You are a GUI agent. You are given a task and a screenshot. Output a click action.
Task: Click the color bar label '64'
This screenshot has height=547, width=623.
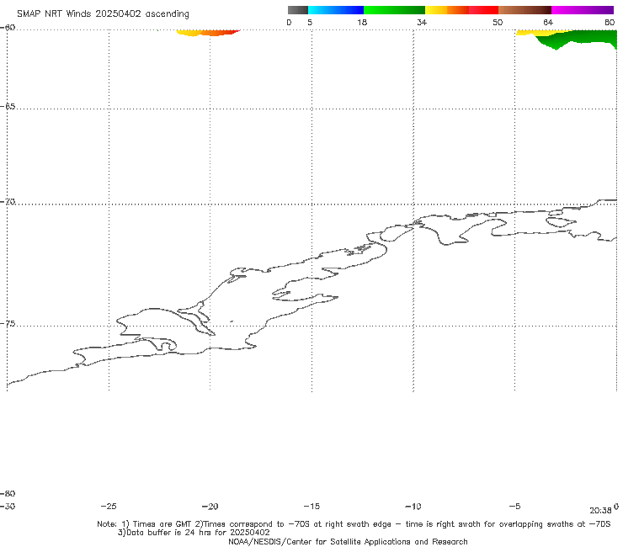pos(548,22)
